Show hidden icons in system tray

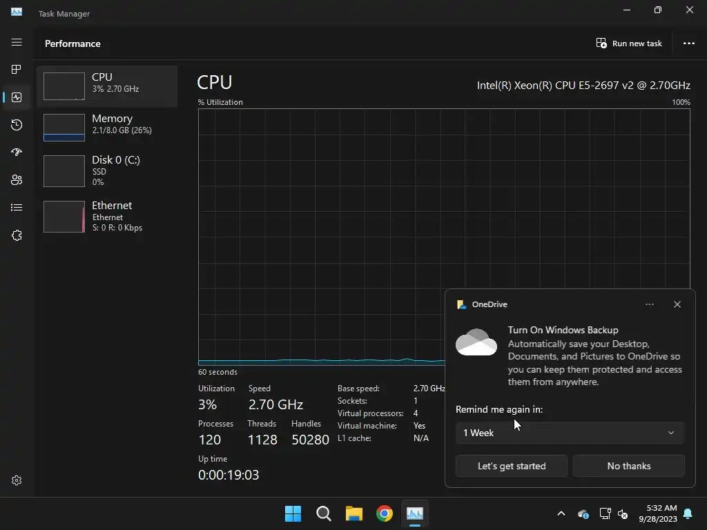click(x=561, y=513)
